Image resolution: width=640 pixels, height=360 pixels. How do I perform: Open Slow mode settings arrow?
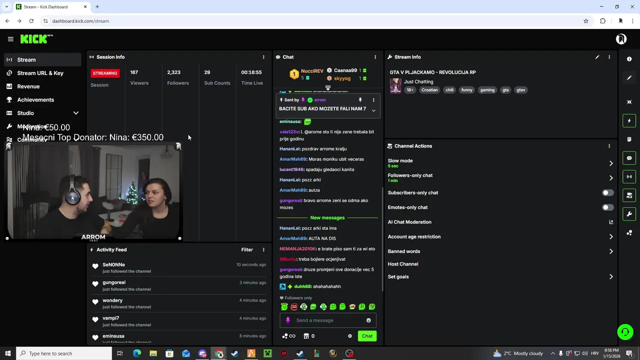point(610,163)
